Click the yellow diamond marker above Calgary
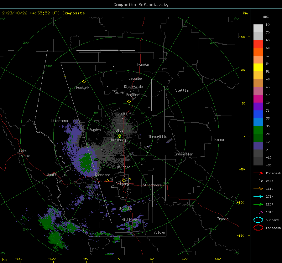The height and width of the screenshot is (263, 282). tap(124, 180)
